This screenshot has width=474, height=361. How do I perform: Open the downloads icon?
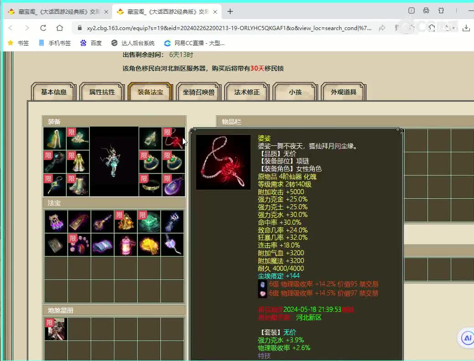click(x=466, y=28)
